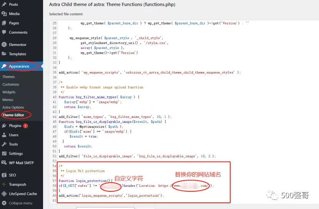This screenshot has height=209, width=319.
Task: Open LiteSpeed Cache menu
Action: [23, 194]
